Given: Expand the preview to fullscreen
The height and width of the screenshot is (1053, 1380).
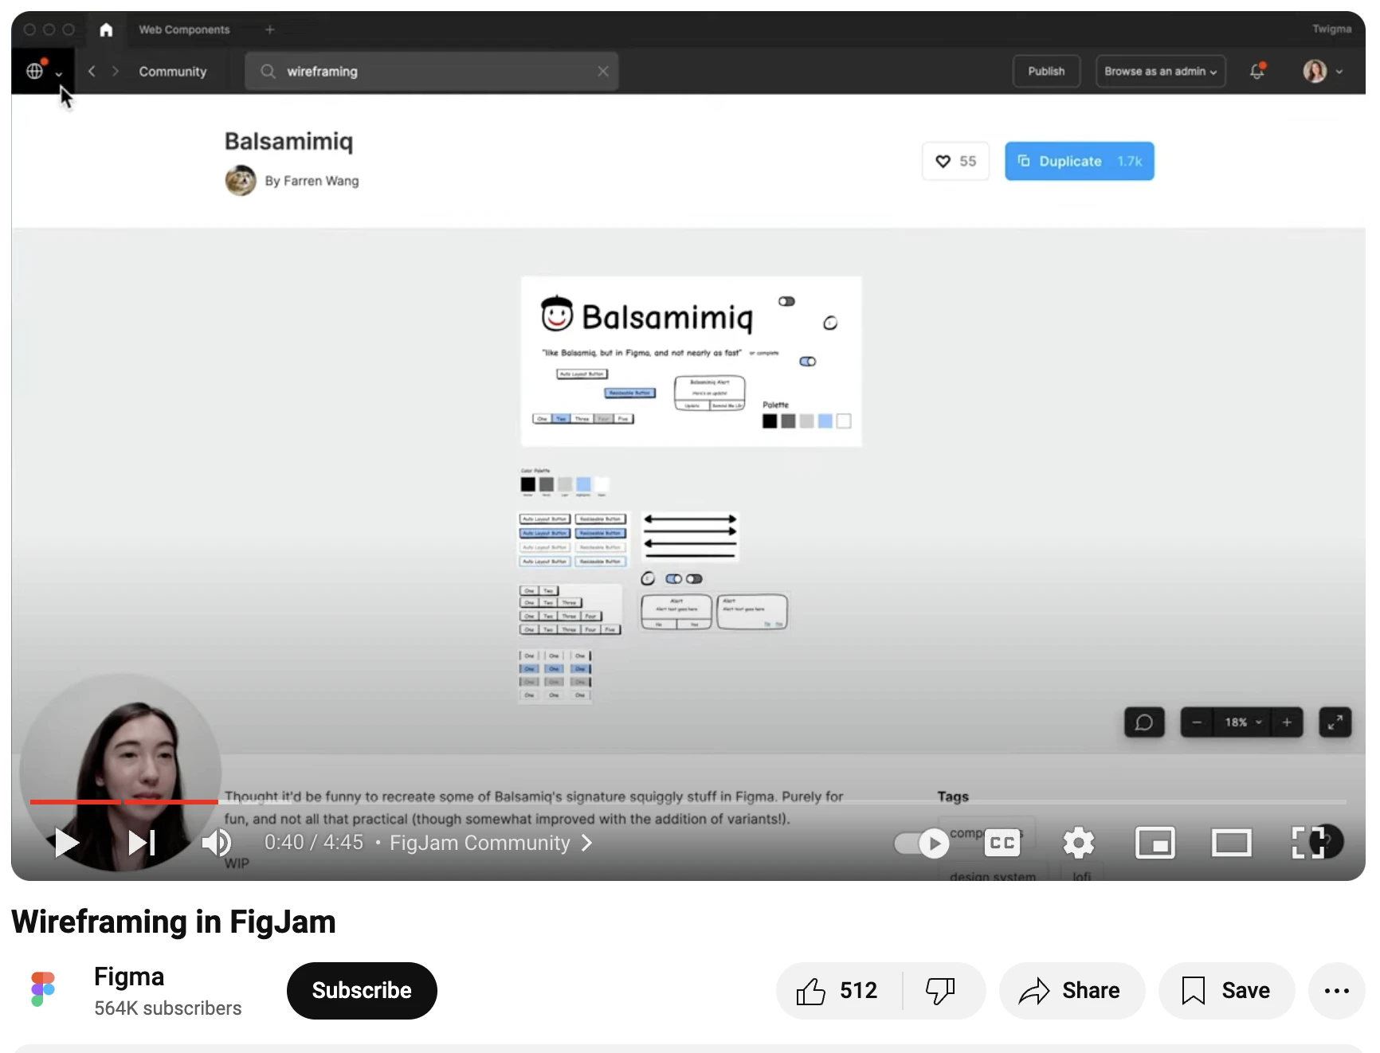Looking at the screenshot, I should pyautogui.click(x=1335, y=722).
